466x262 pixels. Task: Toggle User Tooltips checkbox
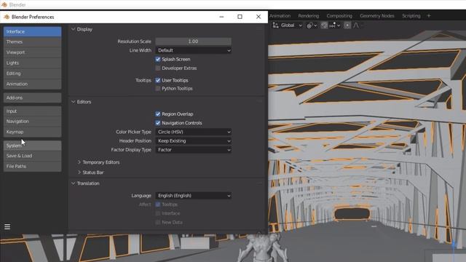pyautogui.click(x=158, y=80)
